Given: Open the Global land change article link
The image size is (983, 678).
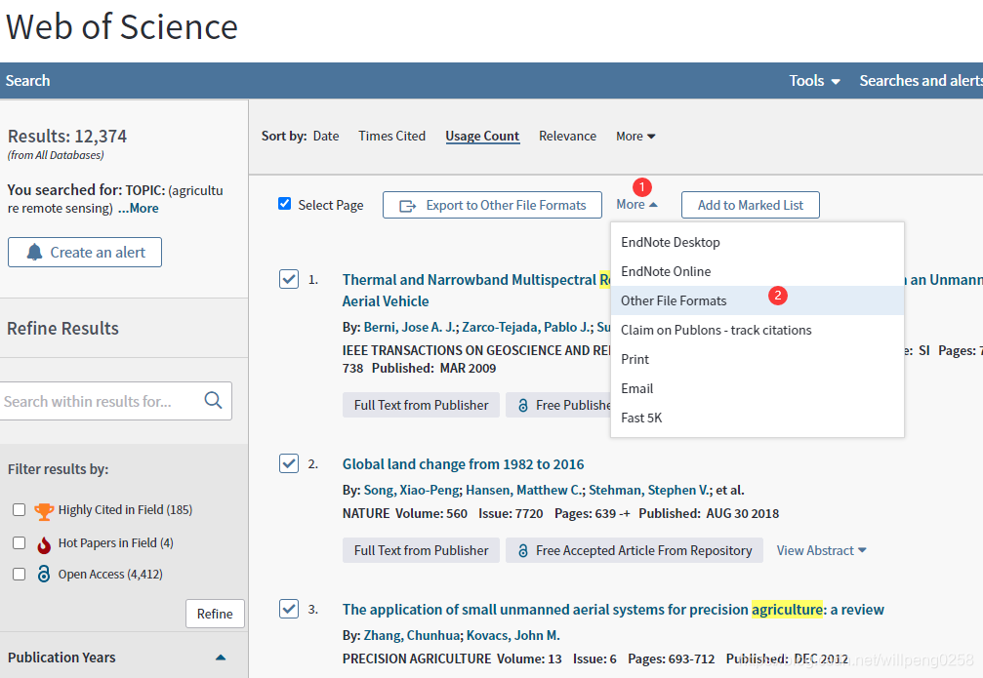Looking at the screenshot, I should click(463, 464).
